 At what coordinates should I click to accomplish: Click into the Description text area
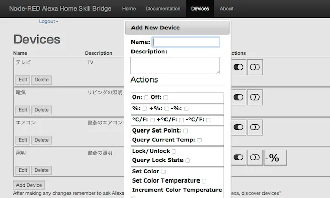click(x=175, y=65)
